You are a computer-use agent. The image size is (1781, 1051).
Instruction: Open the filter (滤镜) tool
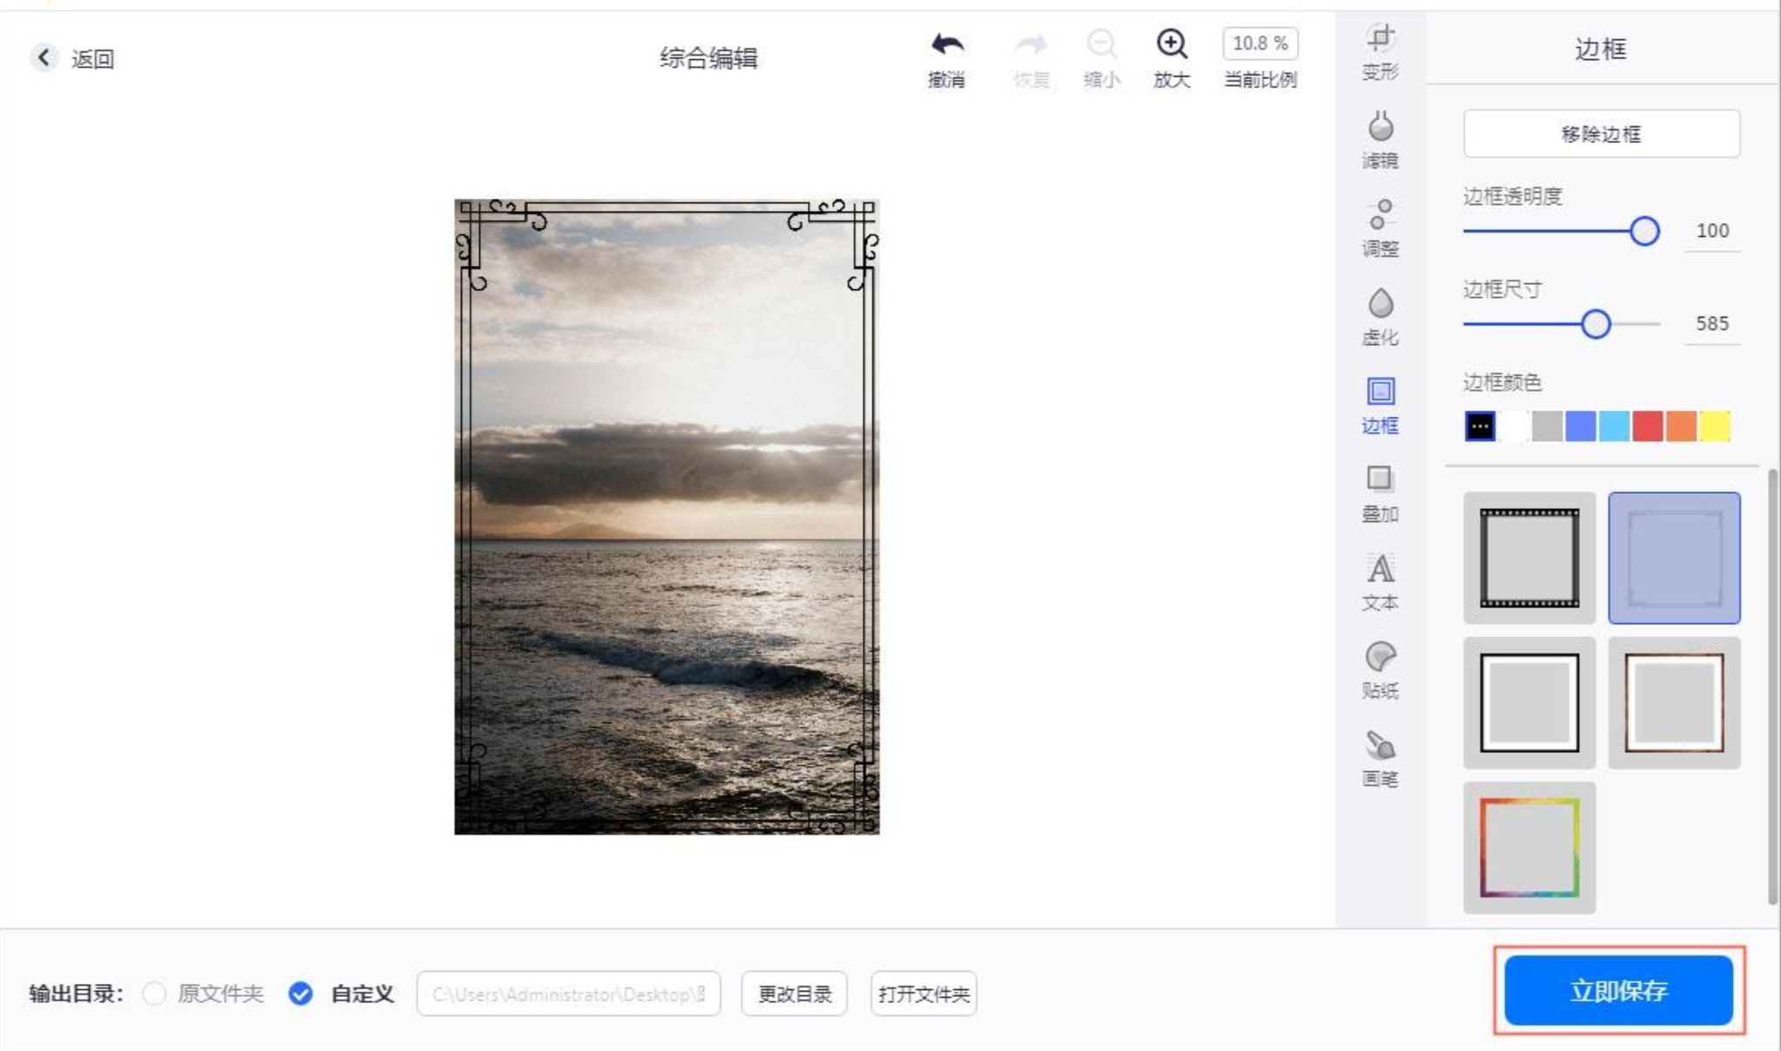pyautogui.click(x=1380, y=139)
